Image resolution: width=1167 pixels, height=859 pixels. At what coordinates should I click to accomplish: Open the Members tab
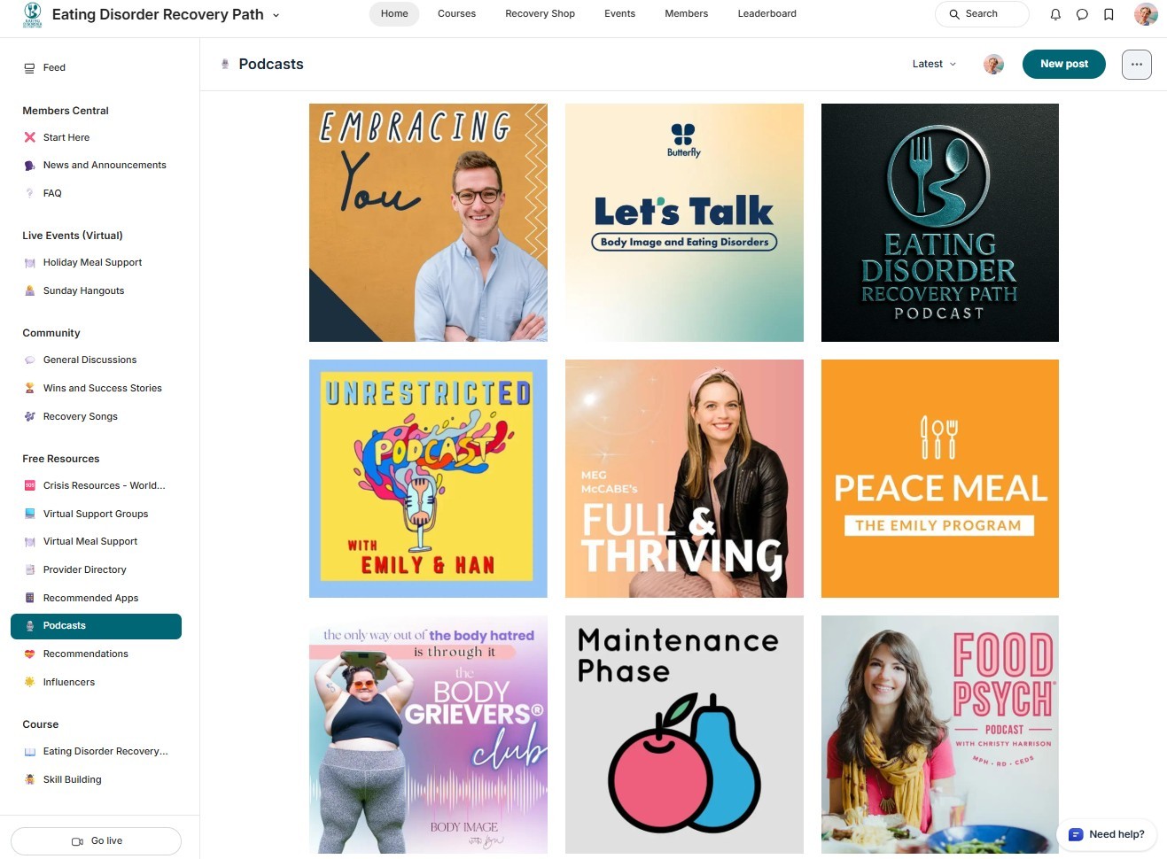click(686, 13)
